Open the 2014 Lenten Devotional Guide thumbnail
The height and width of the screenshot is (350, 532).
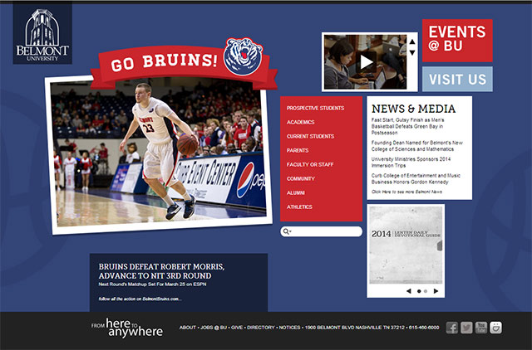click(x=406, y=245)
